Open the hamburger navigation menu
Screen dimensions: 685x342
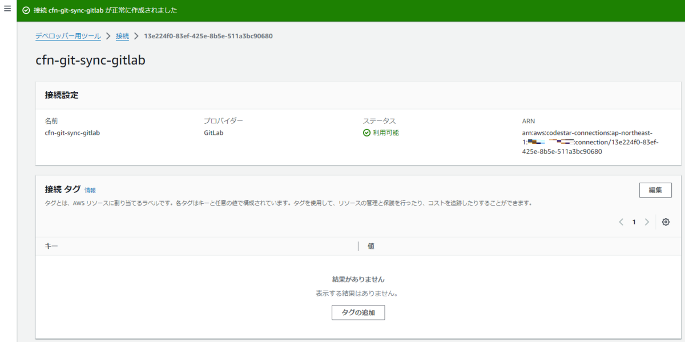tap(7, 9)
